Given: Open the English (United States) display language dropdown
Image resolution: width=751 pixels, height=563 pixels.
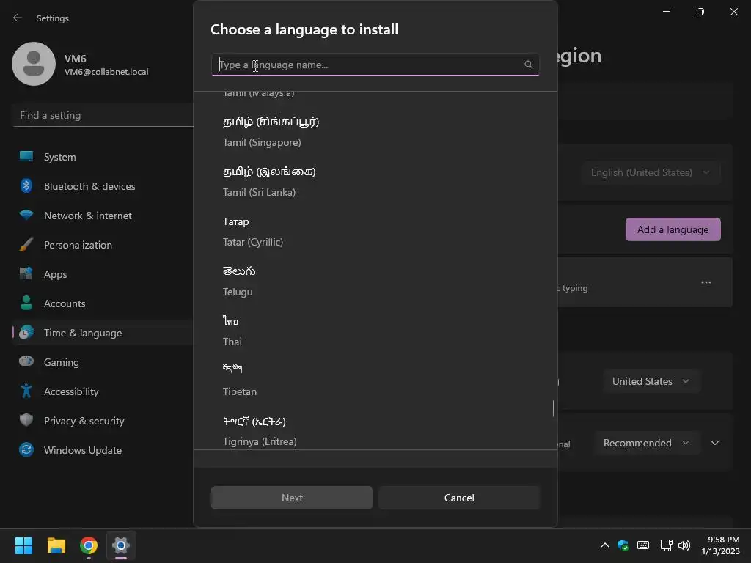Looking at the screenshot, I should click(651, 172).
